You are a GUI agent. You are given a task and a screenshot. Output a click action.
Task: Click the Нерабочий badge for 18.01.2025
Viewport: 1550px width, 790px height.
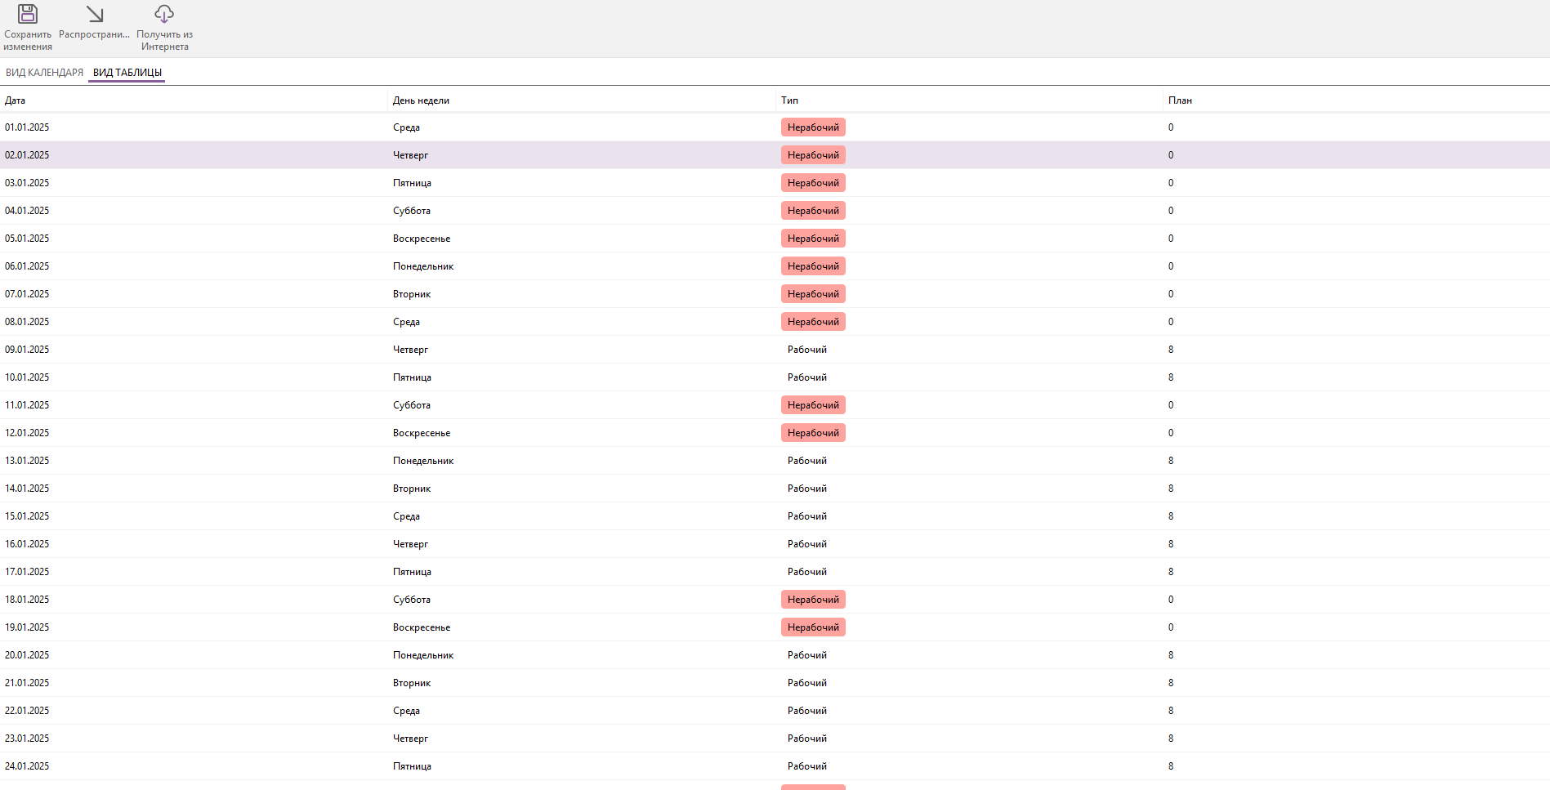813,600
